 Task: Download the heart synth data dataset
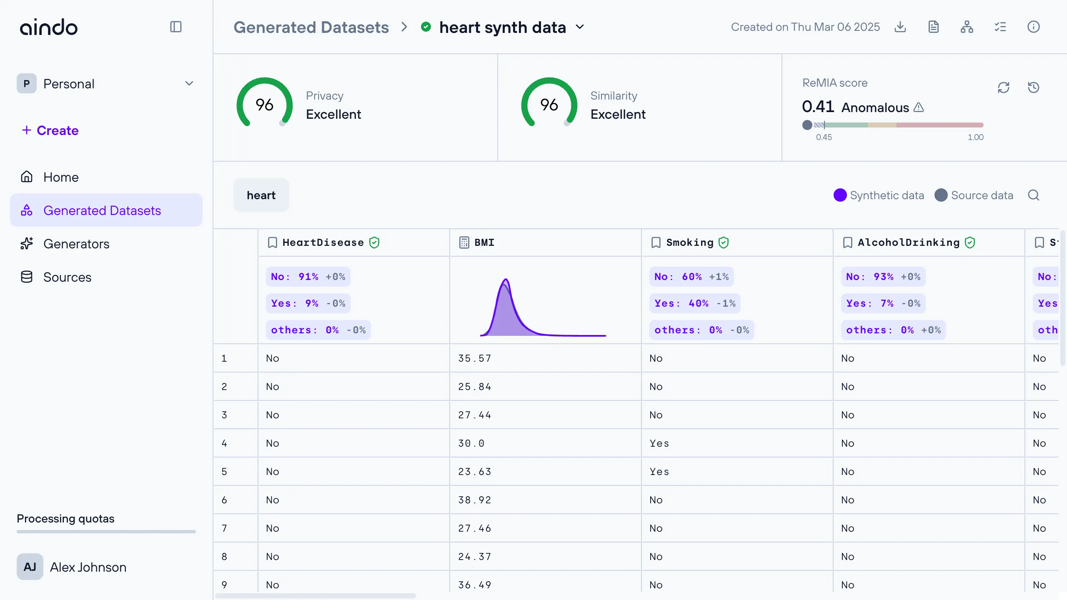pyautogui.click(x=900, y=27)
